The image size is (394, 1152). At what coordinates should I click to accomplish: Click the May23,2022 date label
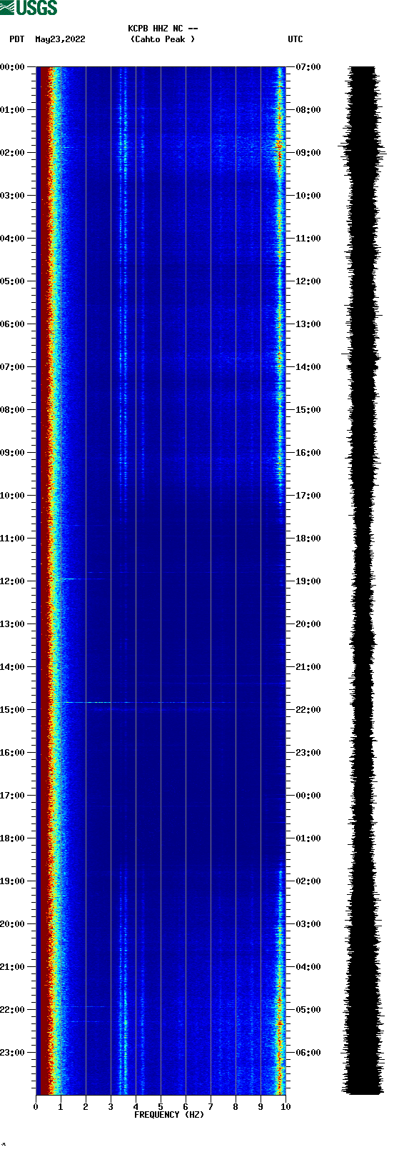click(60, 39)
